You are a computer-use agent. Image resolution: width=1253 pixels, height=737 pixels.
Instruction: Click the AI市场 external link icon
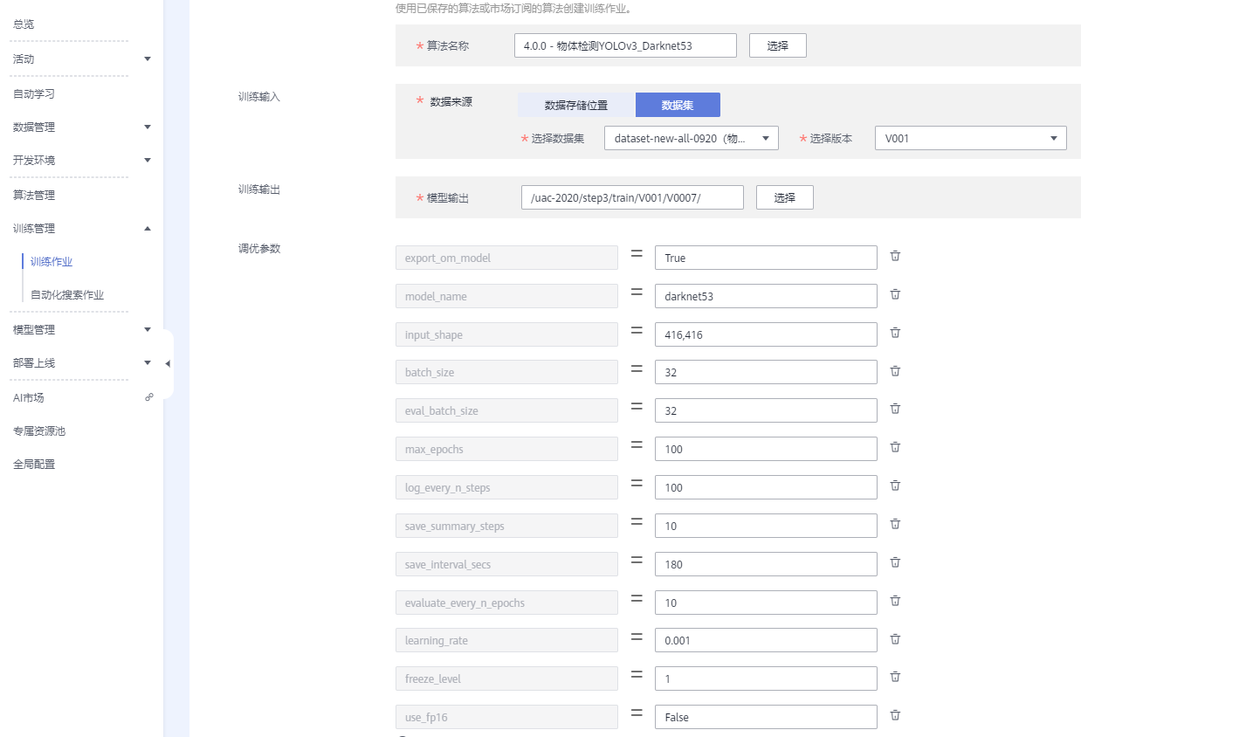[x=149, y=397]
